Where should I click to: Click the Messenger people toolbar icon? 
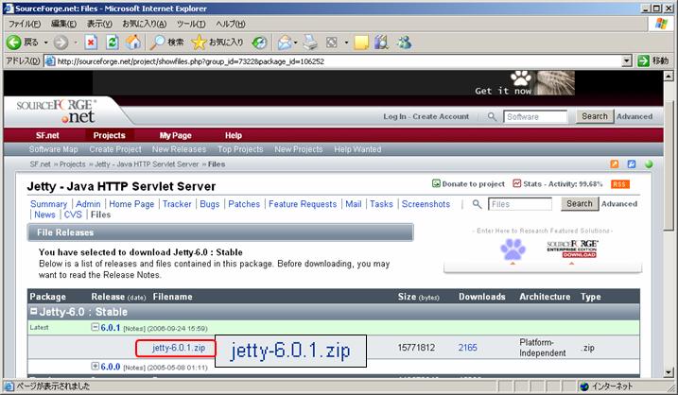pyautogui.click(x=405, y=42)
